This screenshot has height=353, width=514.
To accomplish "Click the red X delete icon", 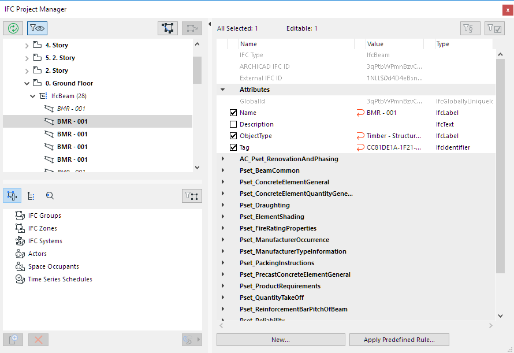I will 39,339.
